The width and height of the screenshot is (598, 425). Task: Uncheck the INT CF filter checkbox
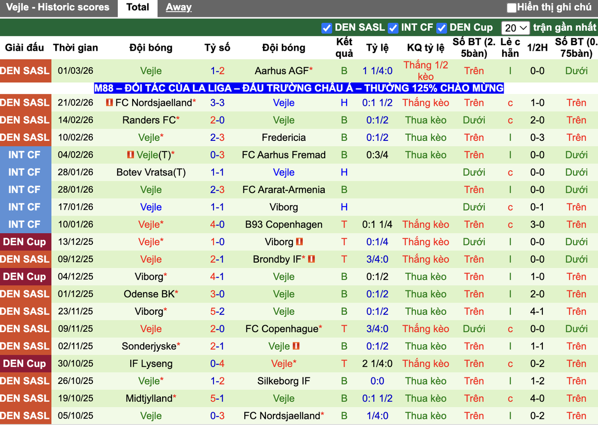pyautogui.click(x=393, y=28)
